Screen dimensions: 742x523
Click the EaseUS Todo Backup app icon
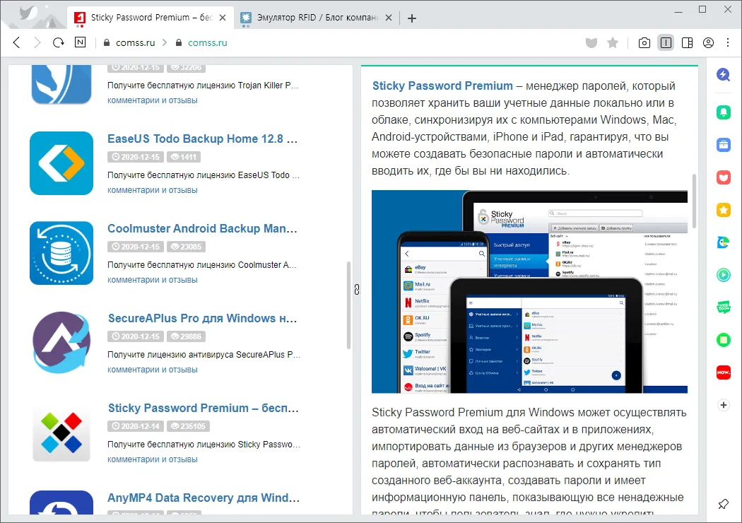(x=61, y=163)
